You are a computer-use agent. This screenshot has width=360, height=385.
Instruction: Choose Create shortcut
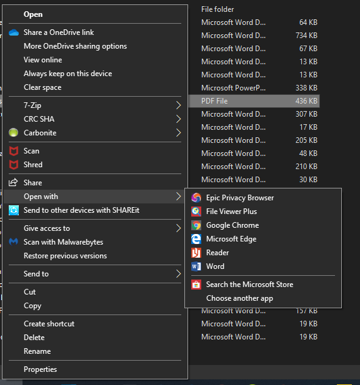point(95,324)
